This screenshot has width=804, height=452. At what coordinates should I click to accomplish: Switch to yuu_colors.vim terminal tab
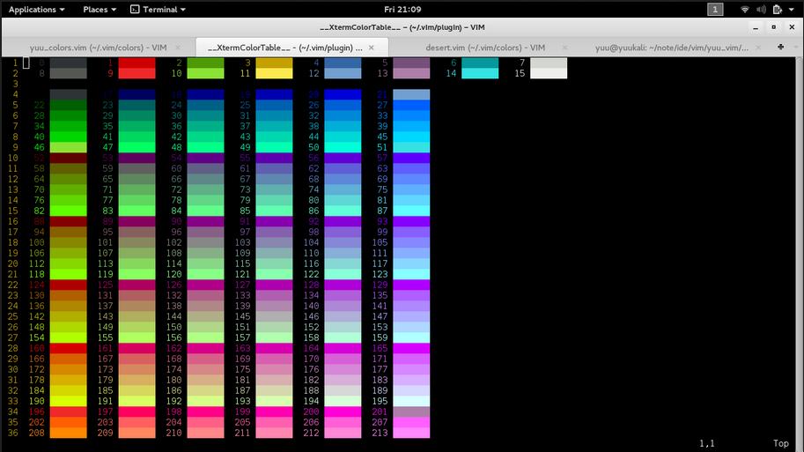click(x=98, y=48)
